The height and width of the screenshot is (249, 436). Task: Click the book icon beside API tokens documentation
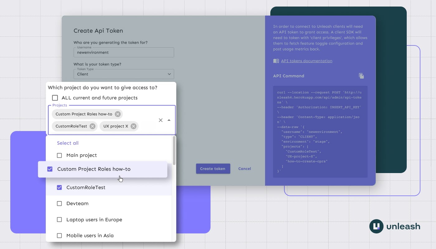(276, 61)
